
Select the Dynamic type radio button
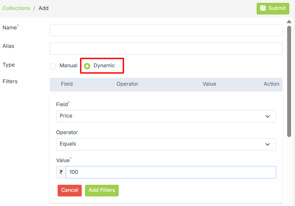[x=87, y=66]
